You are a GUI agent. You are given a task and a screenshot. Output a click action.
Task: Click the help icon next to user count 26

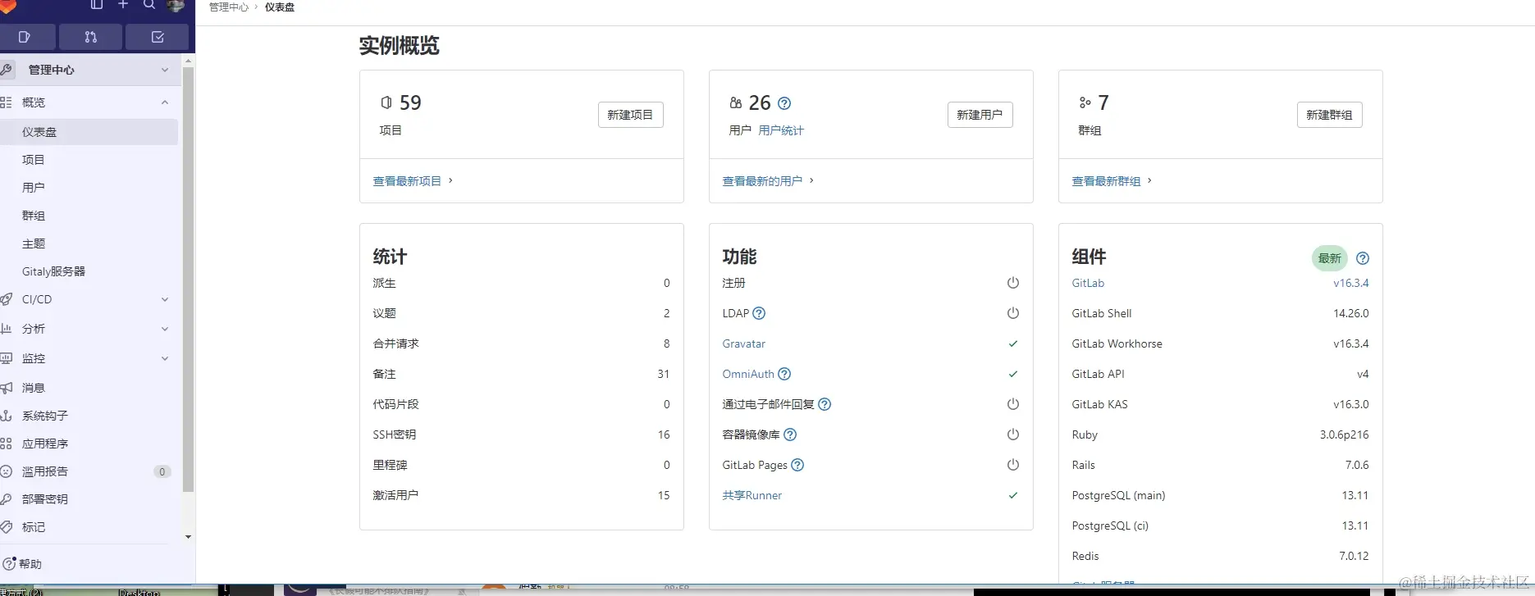click(784, 103)
